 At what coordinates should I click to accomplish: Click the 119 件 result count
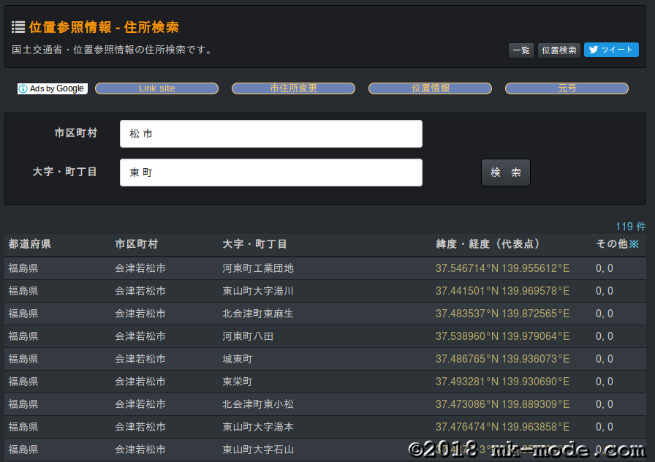630,227
